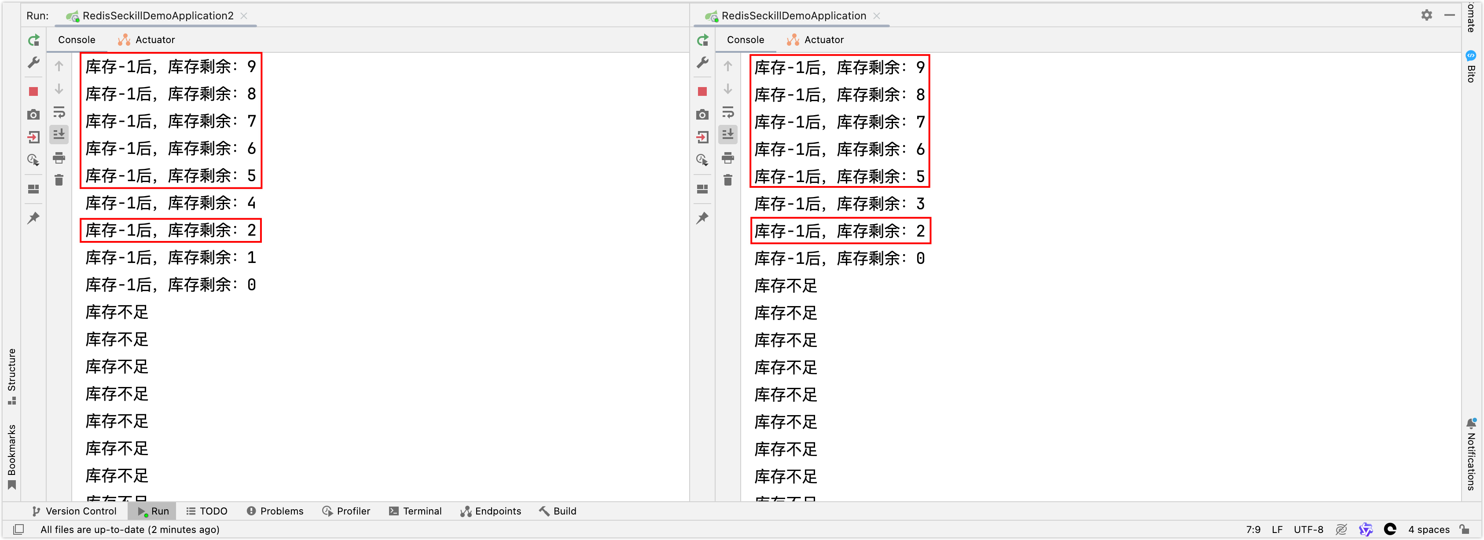Open the Version Control tool window
The height and width of the screenshot is (540, 1484).
74,511
